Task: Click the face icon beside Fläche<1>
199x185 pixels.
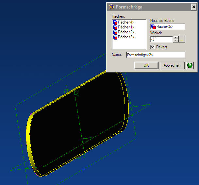Action: pyautogui.click(x=115, y=27)
